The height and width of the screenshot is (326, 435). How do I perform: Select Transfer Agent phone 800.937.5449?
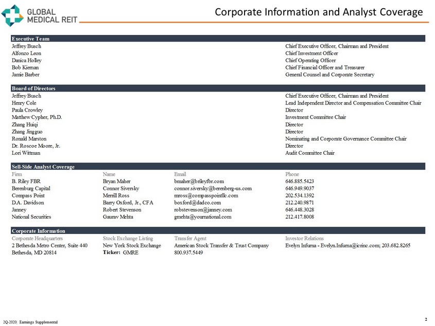tap(188, 253)
